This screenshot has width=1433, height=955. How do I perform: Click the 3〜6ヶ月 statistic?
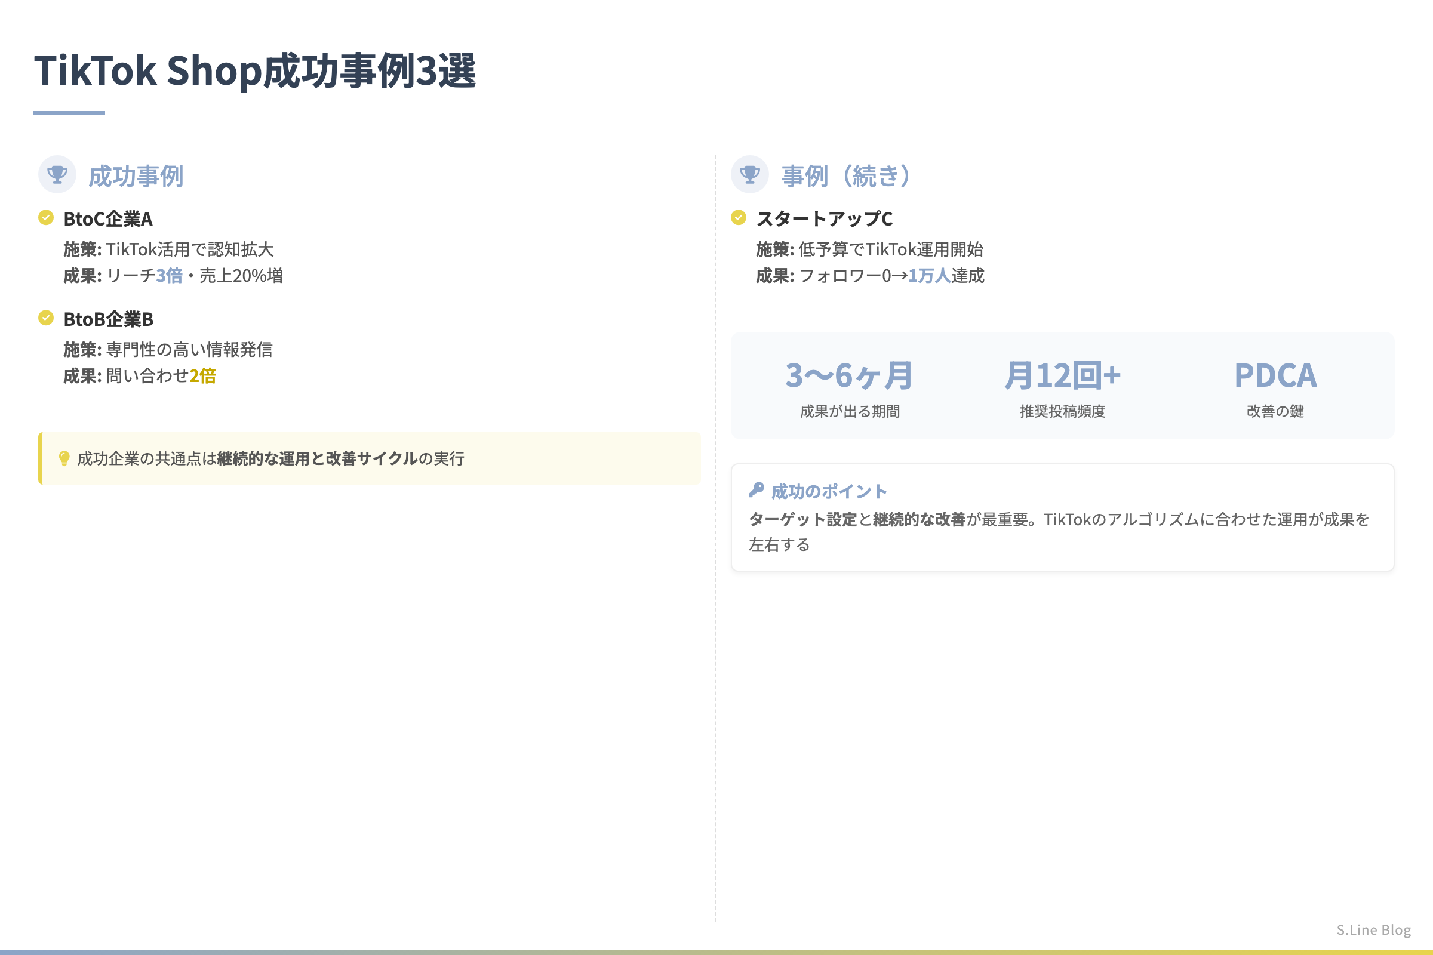point(849,375)
